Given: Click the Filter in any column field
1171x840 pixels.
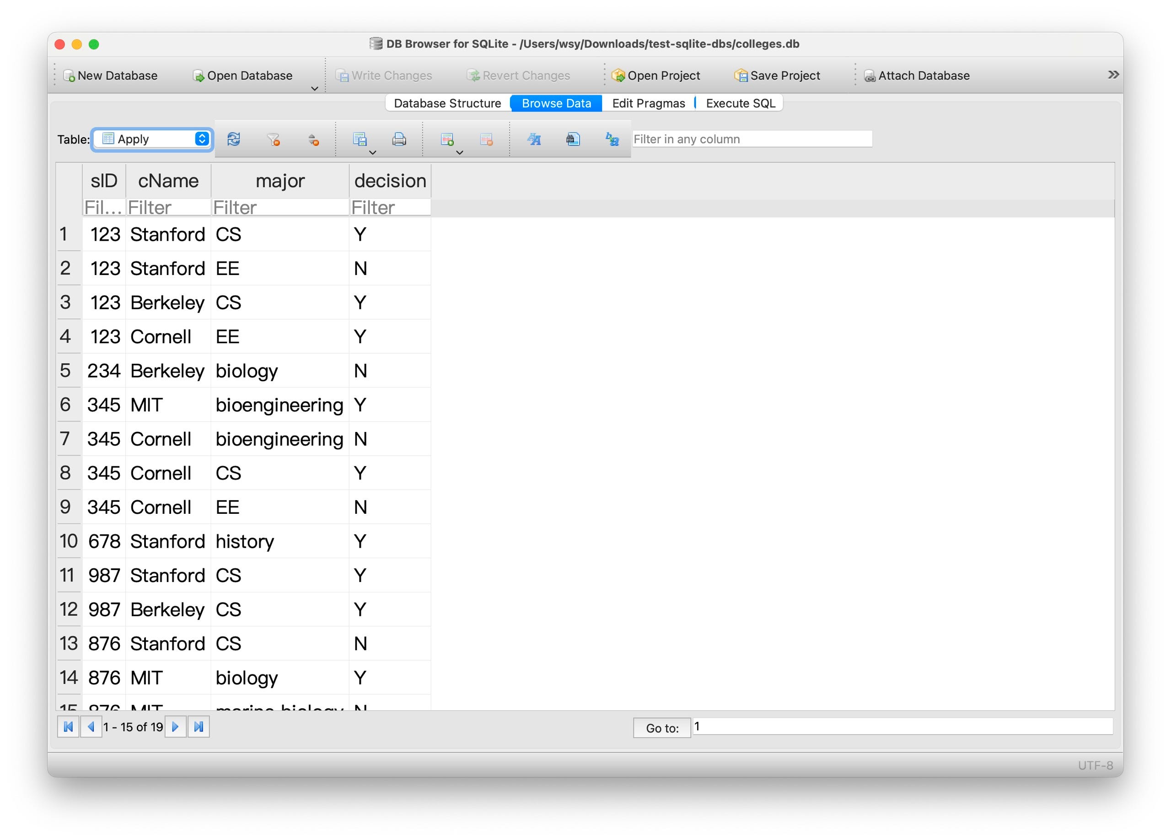Looking at the screenshot, I should click(752, 139).
